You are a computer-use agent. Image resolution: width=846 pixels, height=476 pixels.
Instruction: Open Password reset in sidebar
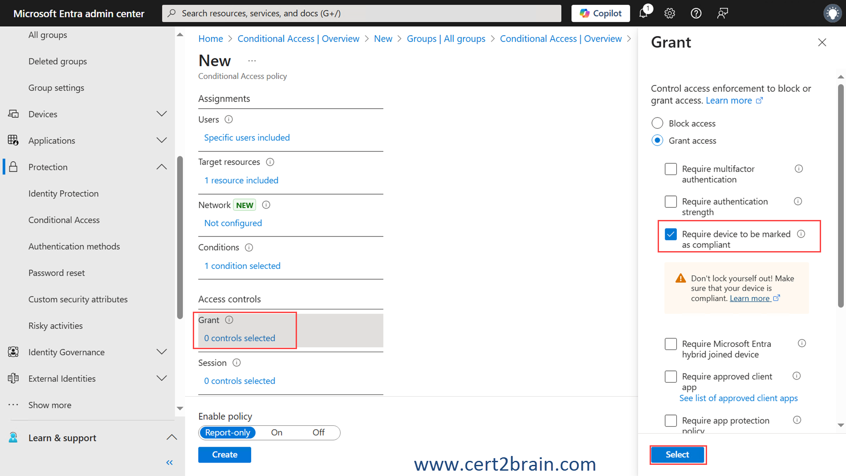57,273
